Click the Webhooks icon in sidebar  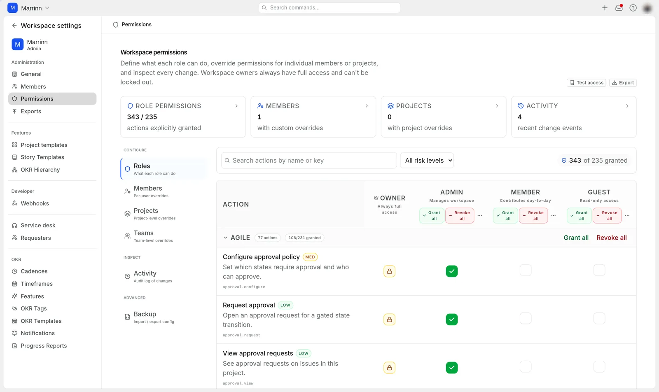pyautogui.click(x=14, y=203)
